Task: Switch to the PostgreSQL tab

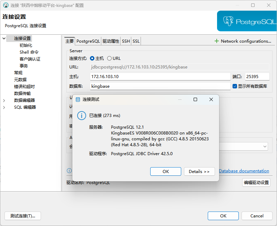Action: pyautogui.click(x=88, y=41)
